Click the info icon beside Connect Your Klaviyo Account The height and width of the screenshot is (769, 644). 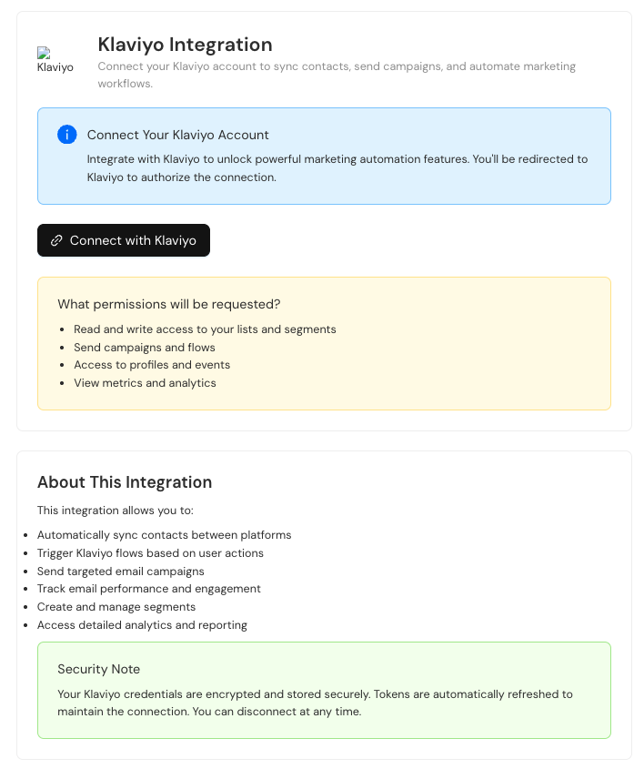pos(66,134)
